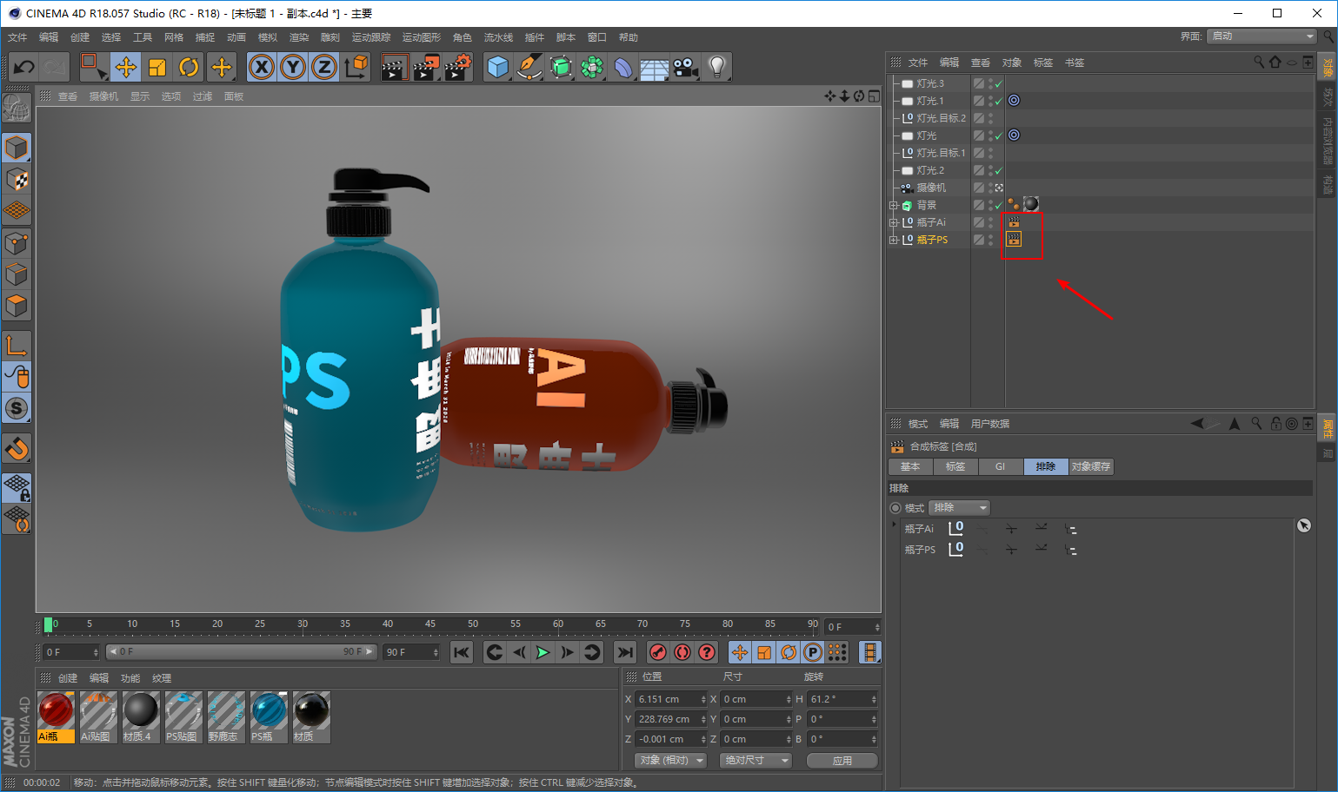Viewport: 1338px width, 792px height.
Task: Open the 模式 排除 dropdown
Action: (x=960, y=508)
